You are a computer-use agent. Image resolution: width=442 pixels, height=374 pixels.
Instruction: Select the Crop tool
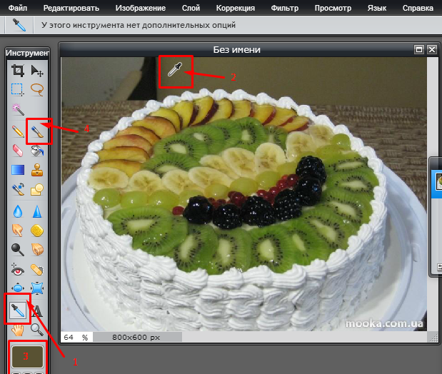(18, 70)
